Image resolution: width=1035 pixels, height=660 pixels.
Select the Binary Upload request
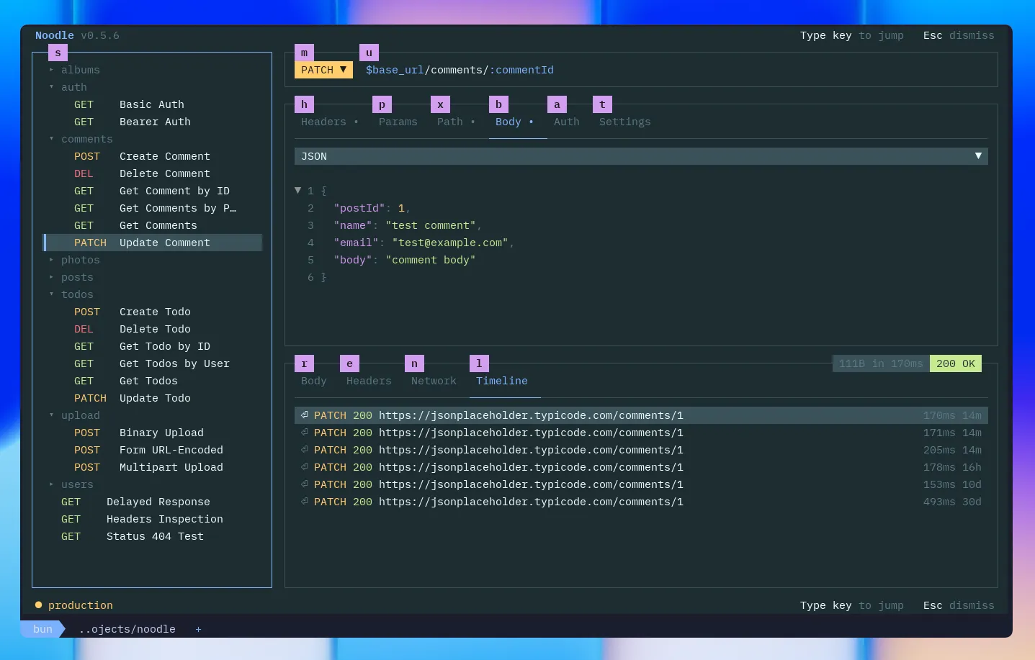[153, 433]
